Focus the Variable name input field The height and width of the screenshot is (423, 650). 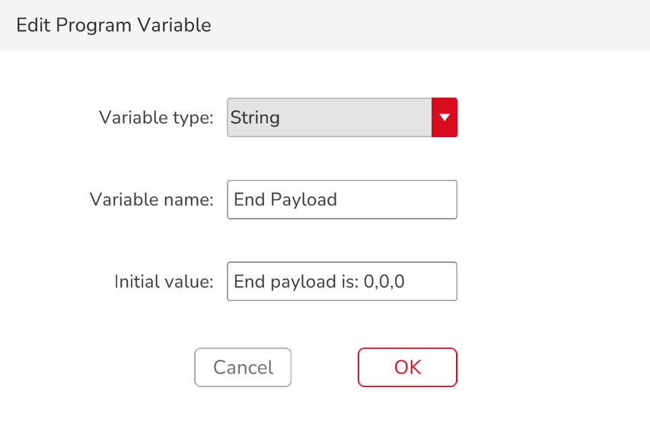342,200
